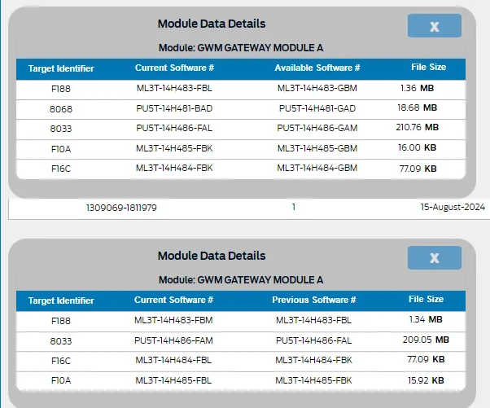Click the number 1309069-1811979 behind the dialogs
Image resolution: width=490 pixels, height=408 pixels.
pyautogui.click(x=121, y=208)
